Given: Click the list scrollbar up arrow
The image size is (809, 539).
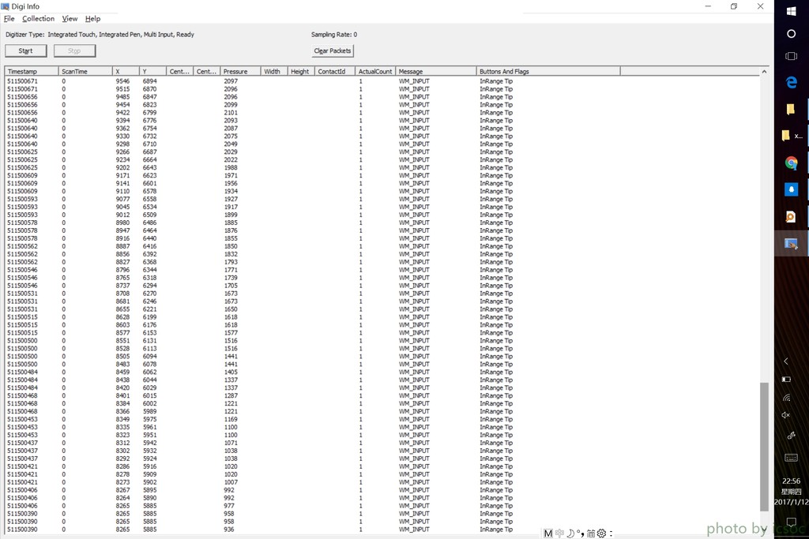Looking at the screenshot, I should [x=764, y=72].
